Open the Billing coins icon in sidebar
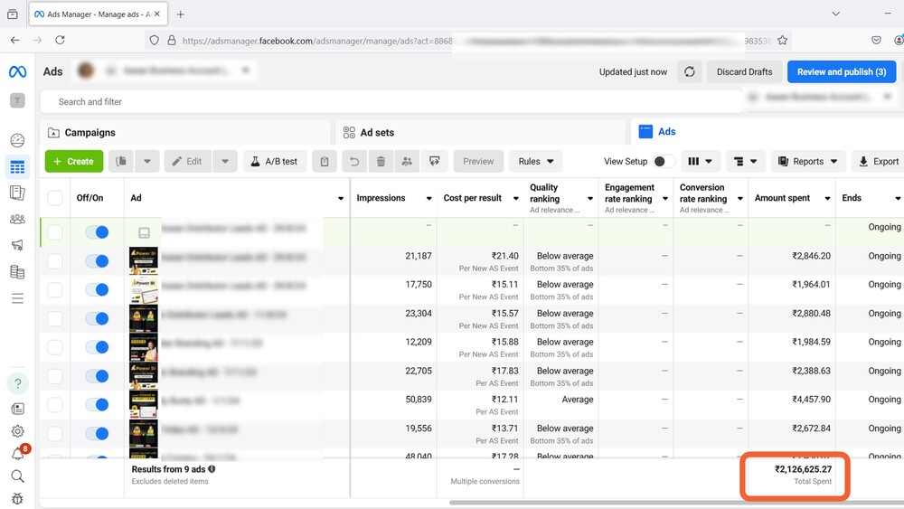This screenshot has height=509, width=904. click(17, 272)
